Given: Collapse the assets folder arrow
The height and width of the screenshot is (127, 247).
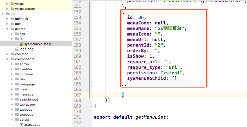Looking at the screenshot, I should tap(7, 29).
